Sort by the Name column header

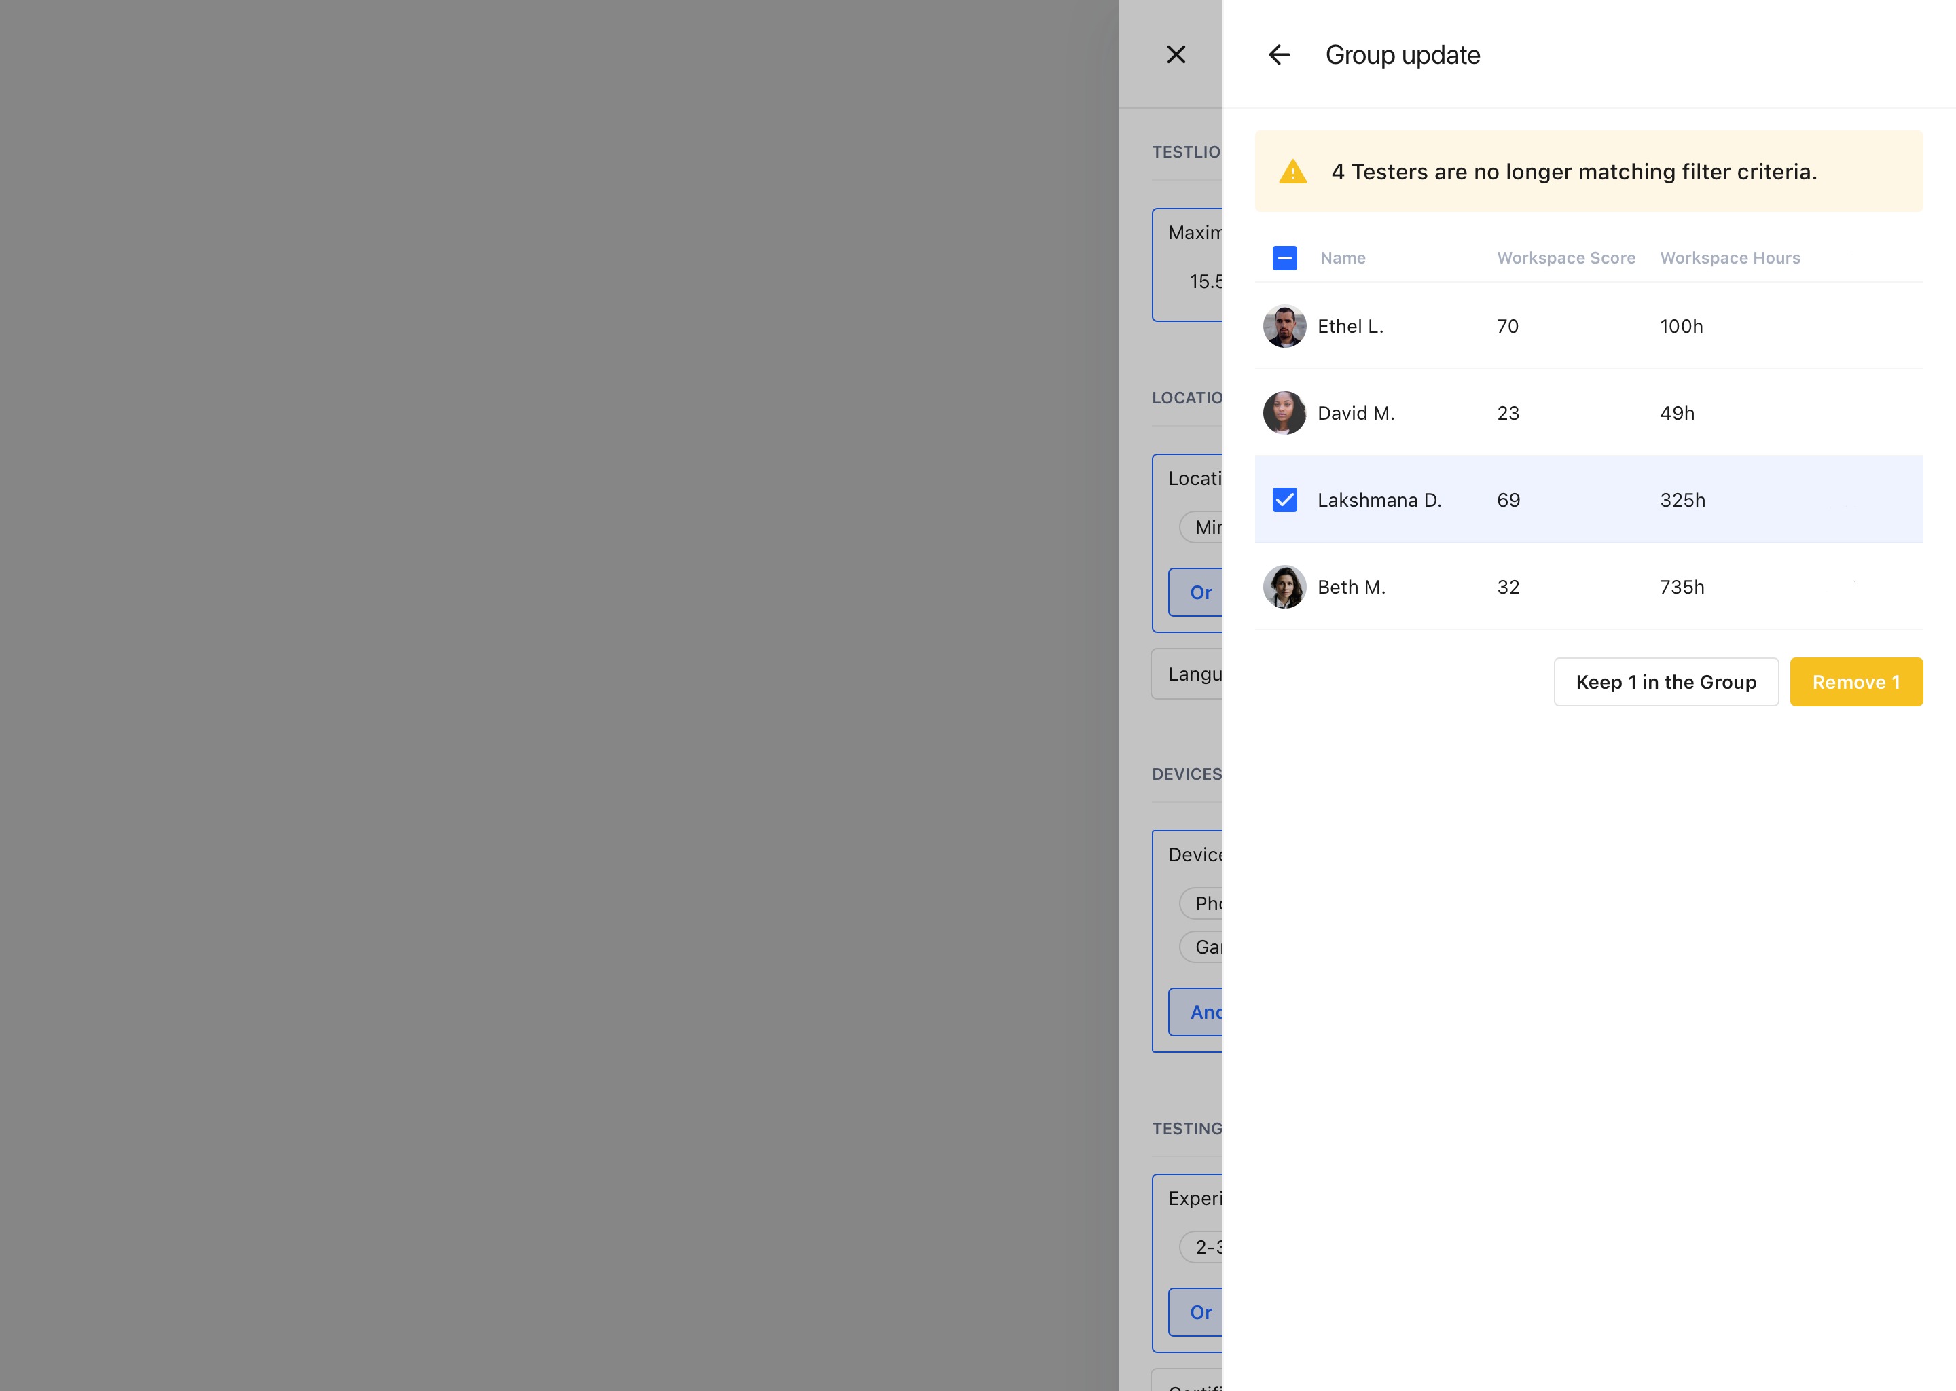click(1342, 258)
